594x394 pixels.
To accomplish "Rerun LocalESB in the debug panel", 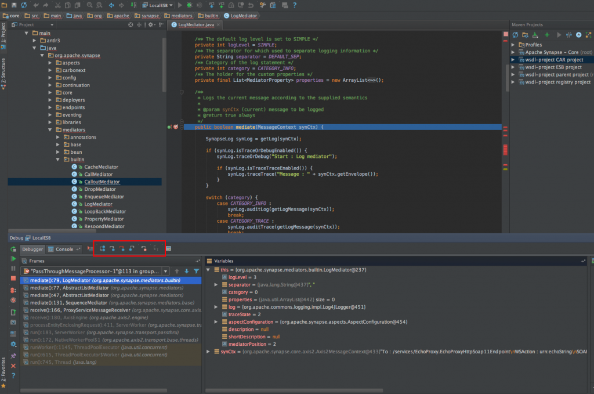I will coord(13,249).
